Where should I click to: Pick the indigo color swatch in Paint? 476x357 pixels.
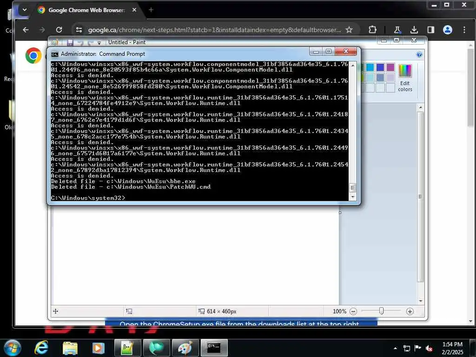[x=380, y=67]
